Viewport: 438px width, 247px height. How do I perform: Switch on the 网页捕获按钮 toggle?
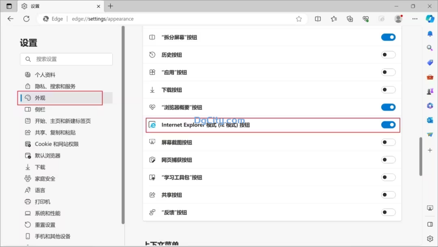coord(388,160)
